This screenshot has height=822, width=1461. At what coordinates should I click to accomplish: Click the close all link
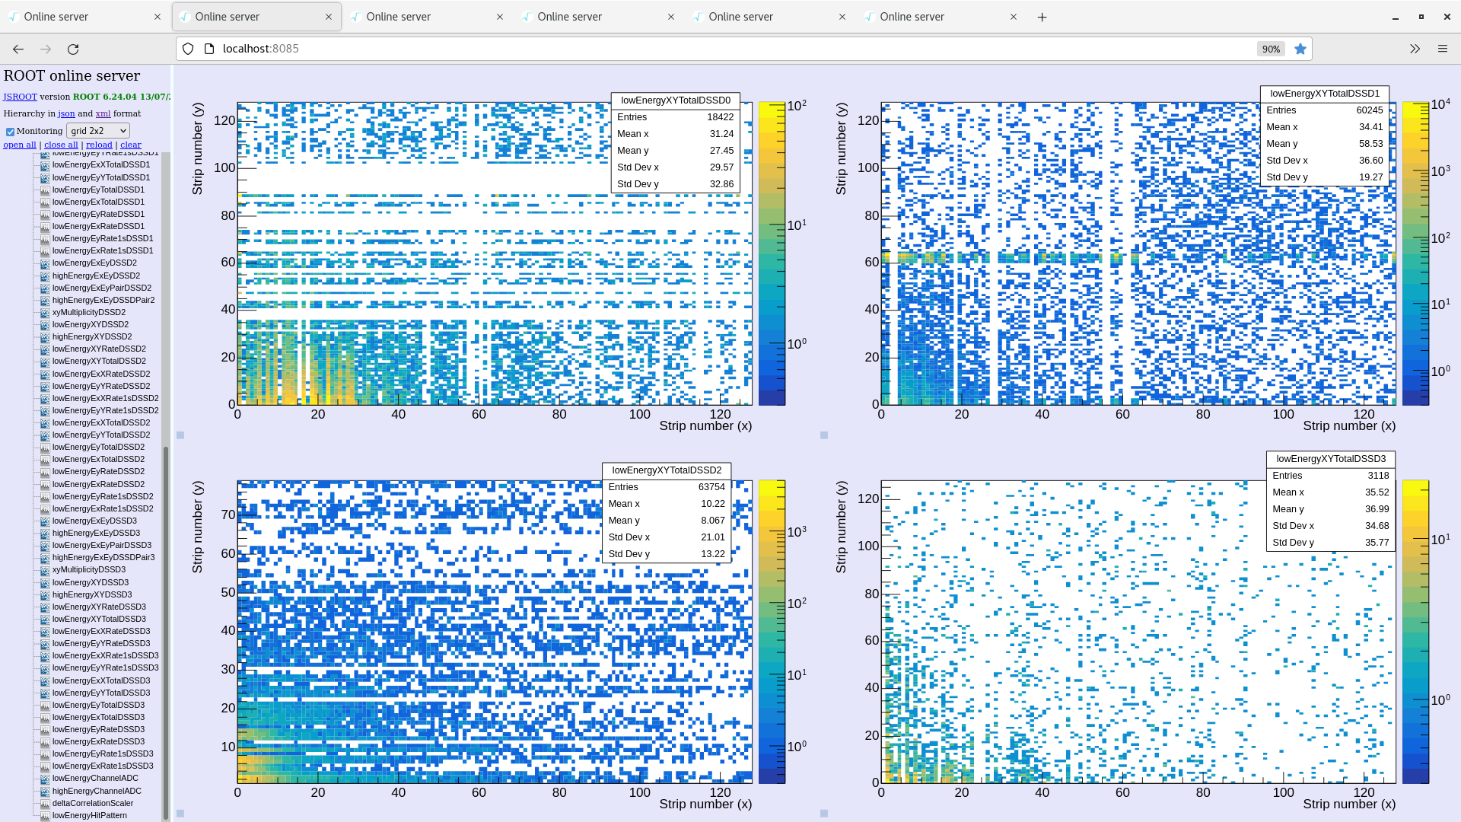click(x=61, y=145)
